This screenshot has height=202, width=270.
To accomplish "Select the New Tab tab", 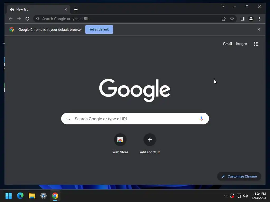I will tap(38, 9).
